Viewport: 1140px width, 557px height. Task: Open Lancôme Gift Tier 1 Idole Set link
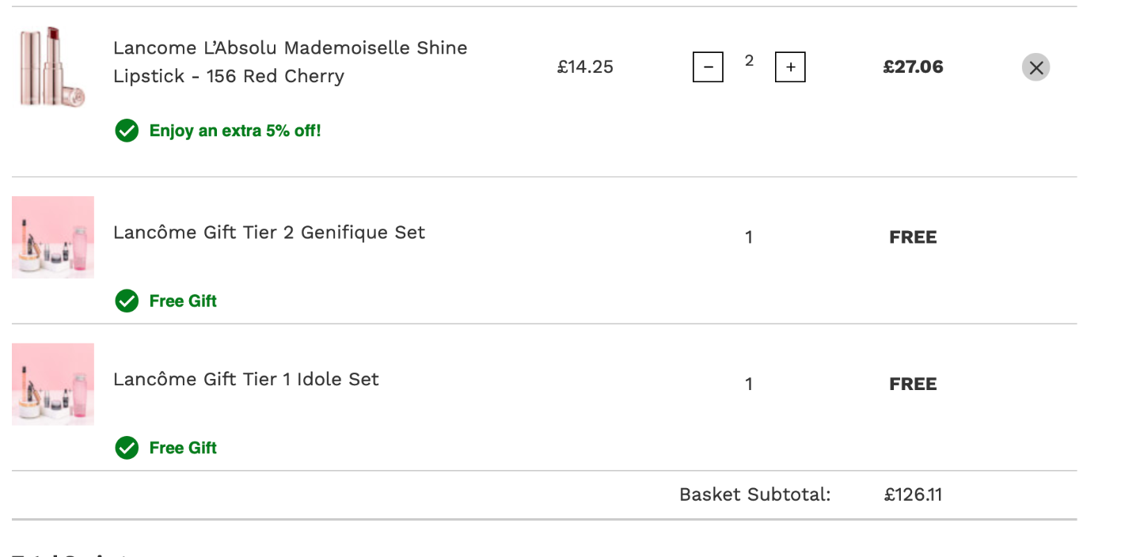[x=246, y=380]
